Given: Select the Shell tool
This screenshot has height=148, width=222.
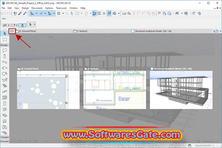Looking at the screenshot, I should coord(5,80).
